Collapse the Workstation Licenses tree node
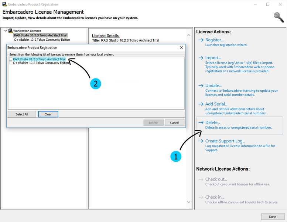287x222 pixels. (6, 31)
